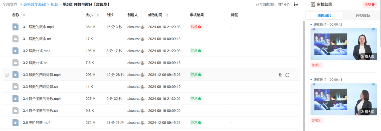Click the 创建人 column header
The width and height of the screenshot is (381, 131).
[132, 15]
